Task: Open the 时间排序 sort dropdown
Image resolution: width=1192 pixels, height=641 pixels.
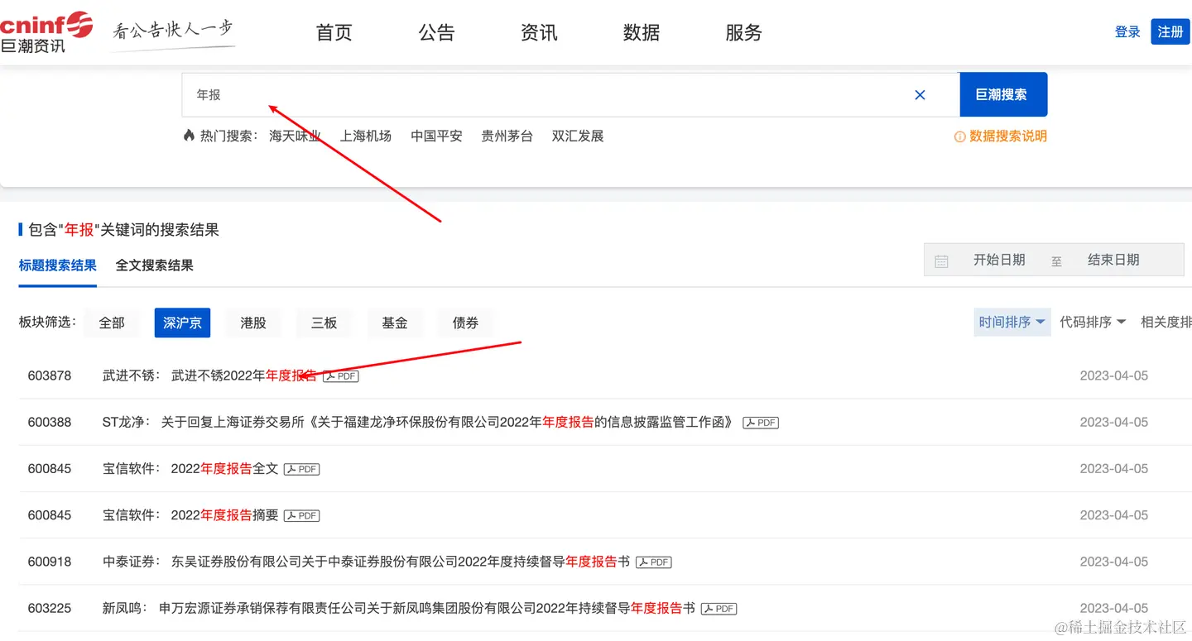Action: (x=1012, y=322)
